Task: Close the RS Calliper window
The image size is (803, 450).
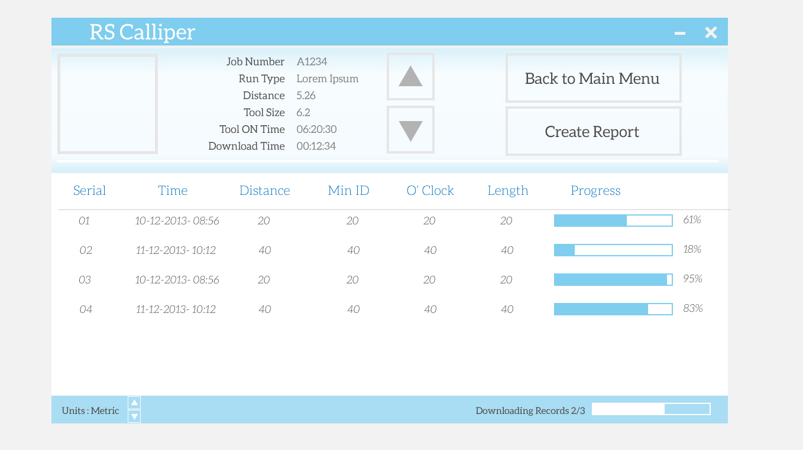Action: (711, 32)
